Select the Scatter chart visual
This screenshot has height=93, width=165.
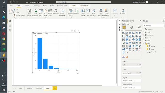(130, 40)
